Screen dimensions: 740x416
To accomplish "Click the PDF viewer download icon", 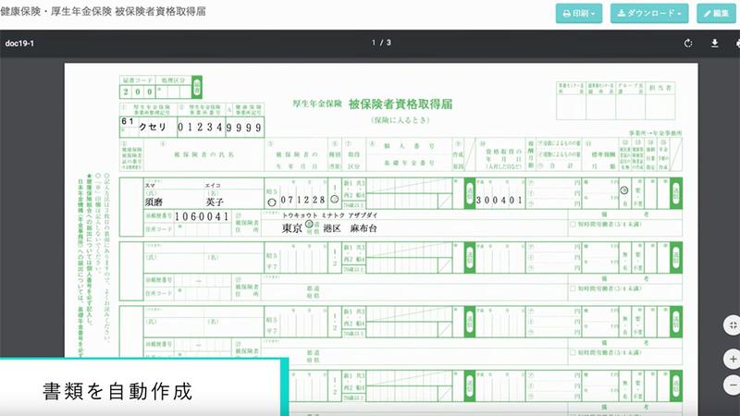I will [x=714, y=43].
